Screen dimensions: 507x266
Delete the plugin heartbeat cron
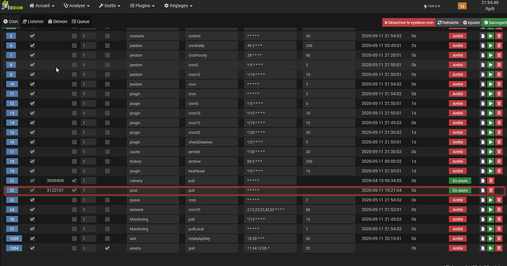(x=499, y=171)
